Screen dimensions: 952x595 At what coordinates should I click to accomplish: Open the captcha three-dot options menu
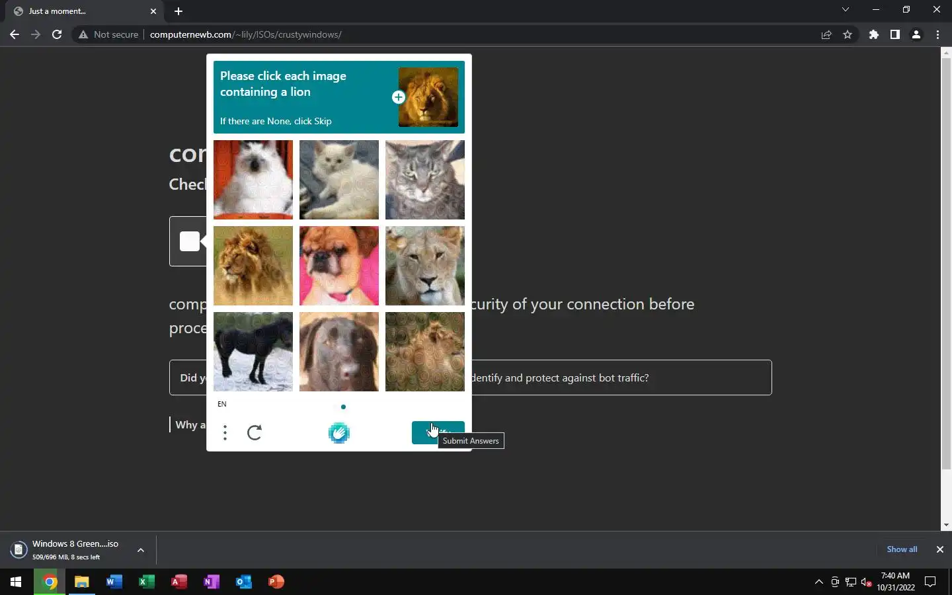pos(225,433)
